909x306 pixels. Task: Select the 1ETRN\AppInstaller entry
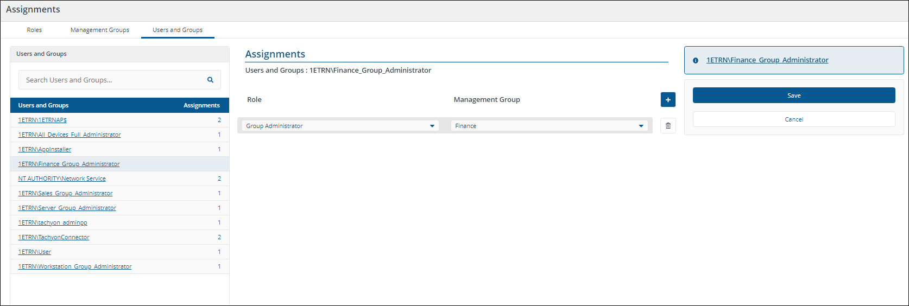click(45, 149)
